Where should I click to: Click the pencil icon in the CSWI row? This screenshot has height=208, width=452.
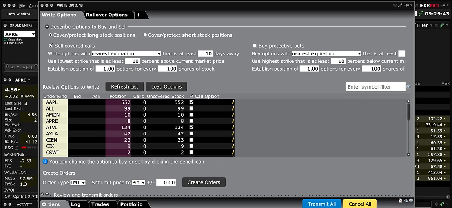coord(233,153)
